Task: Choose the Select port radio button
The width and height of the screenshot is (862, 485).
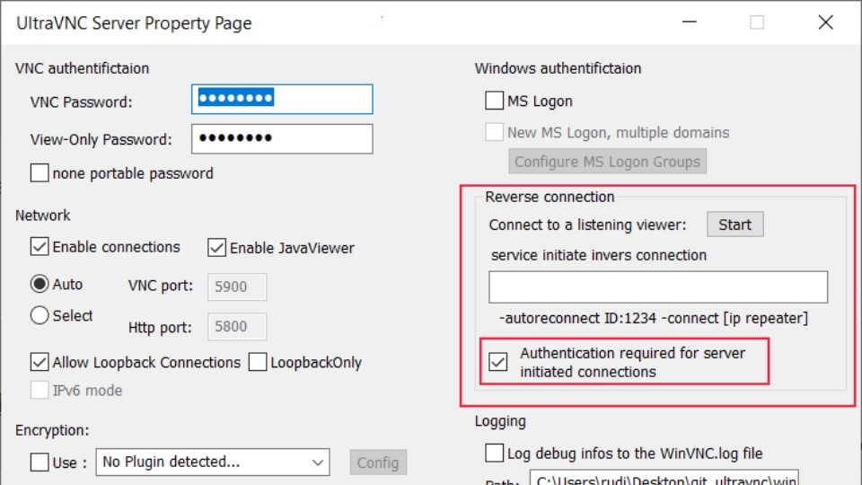Action: (x=40, y=315)
